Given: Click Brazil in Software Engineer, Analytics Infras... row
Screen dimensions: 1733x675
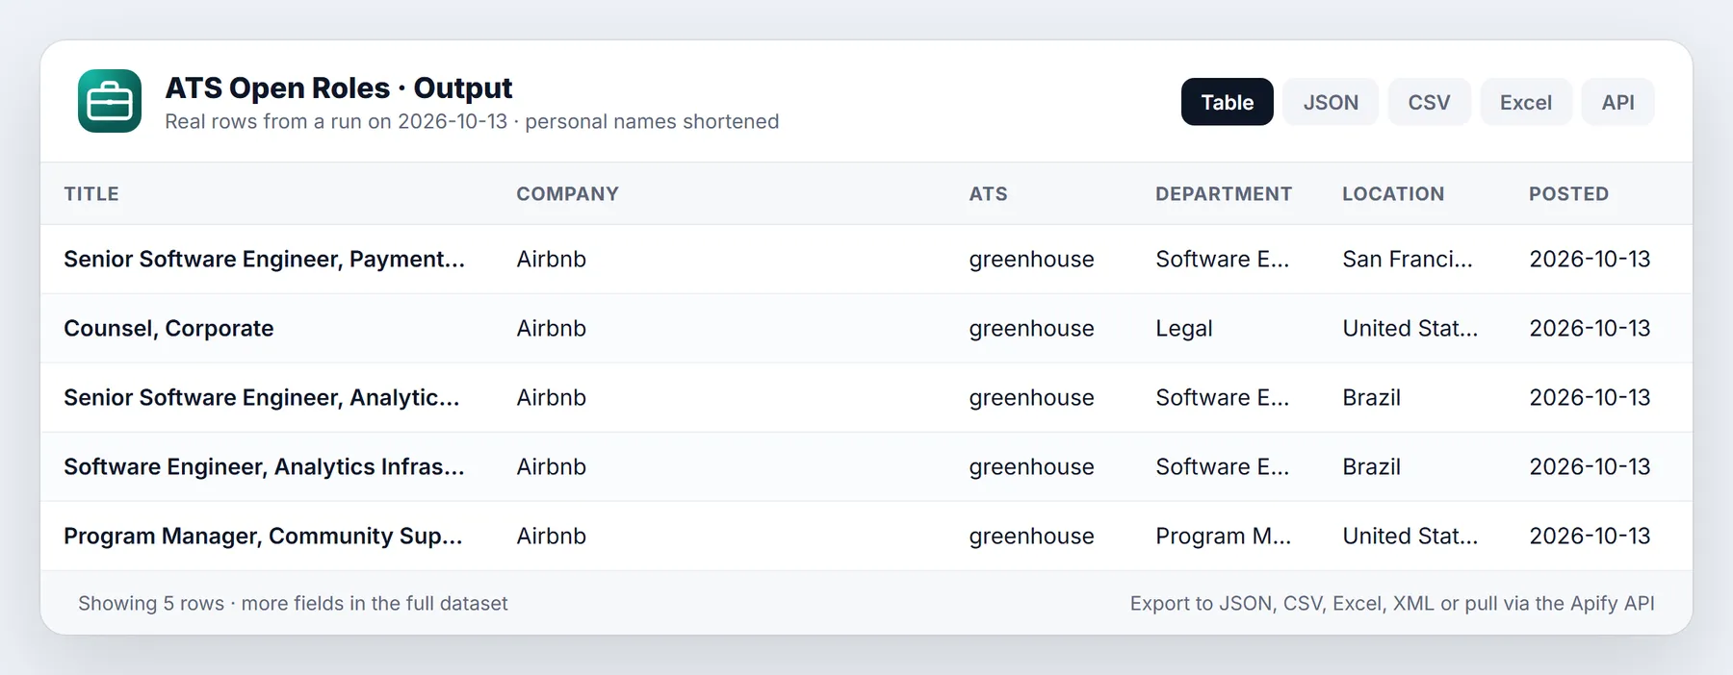Looking at the screenshot, I should tap(1371, 467).
